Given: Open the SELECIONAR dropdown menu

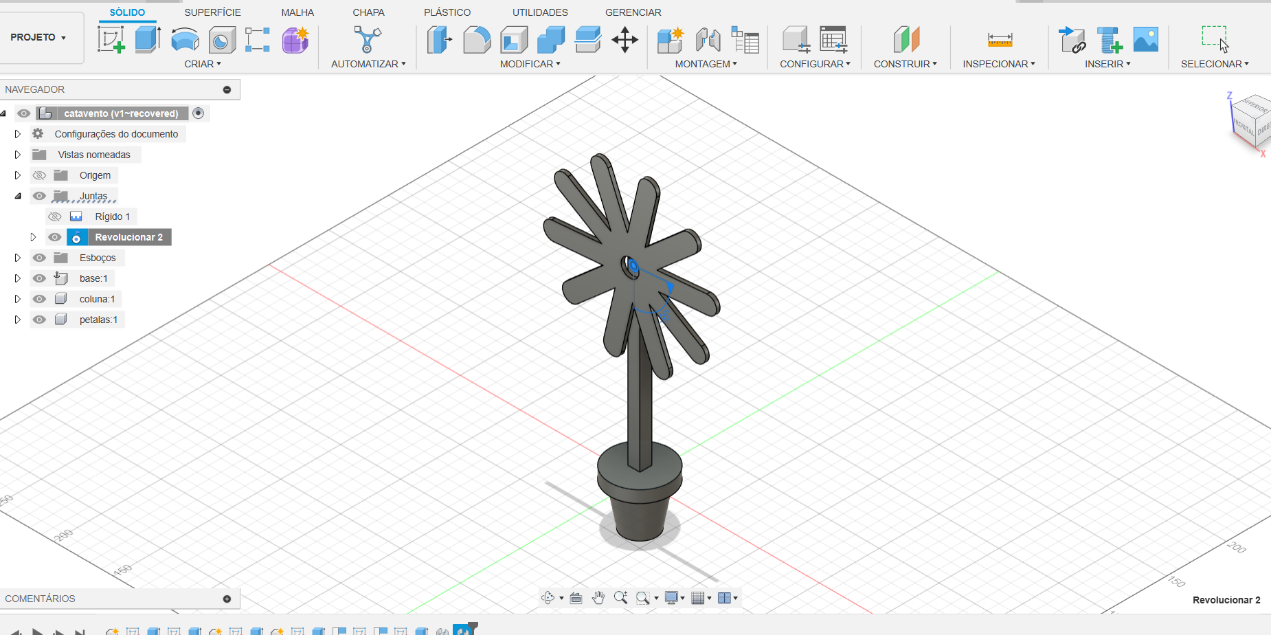Looking at the screenshot, I should pyautogui.click(x=1215, y=64).
